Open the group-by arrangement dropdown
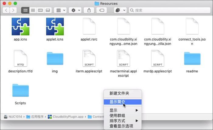 [60, 10]
